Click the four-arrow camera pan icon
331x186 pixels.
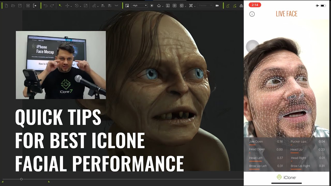175,5
